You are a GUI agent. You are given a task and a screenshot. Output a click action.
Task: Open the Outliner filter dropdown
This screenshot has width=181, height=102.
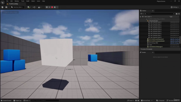click(142, 14)
